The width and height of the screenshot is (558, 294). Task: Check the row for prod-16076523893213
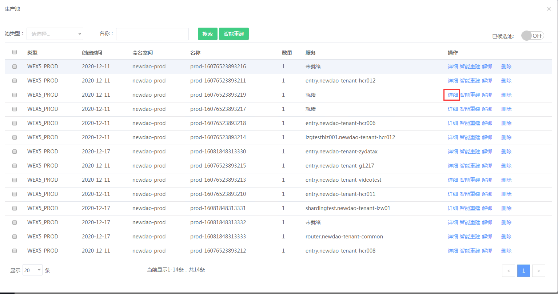15,180
